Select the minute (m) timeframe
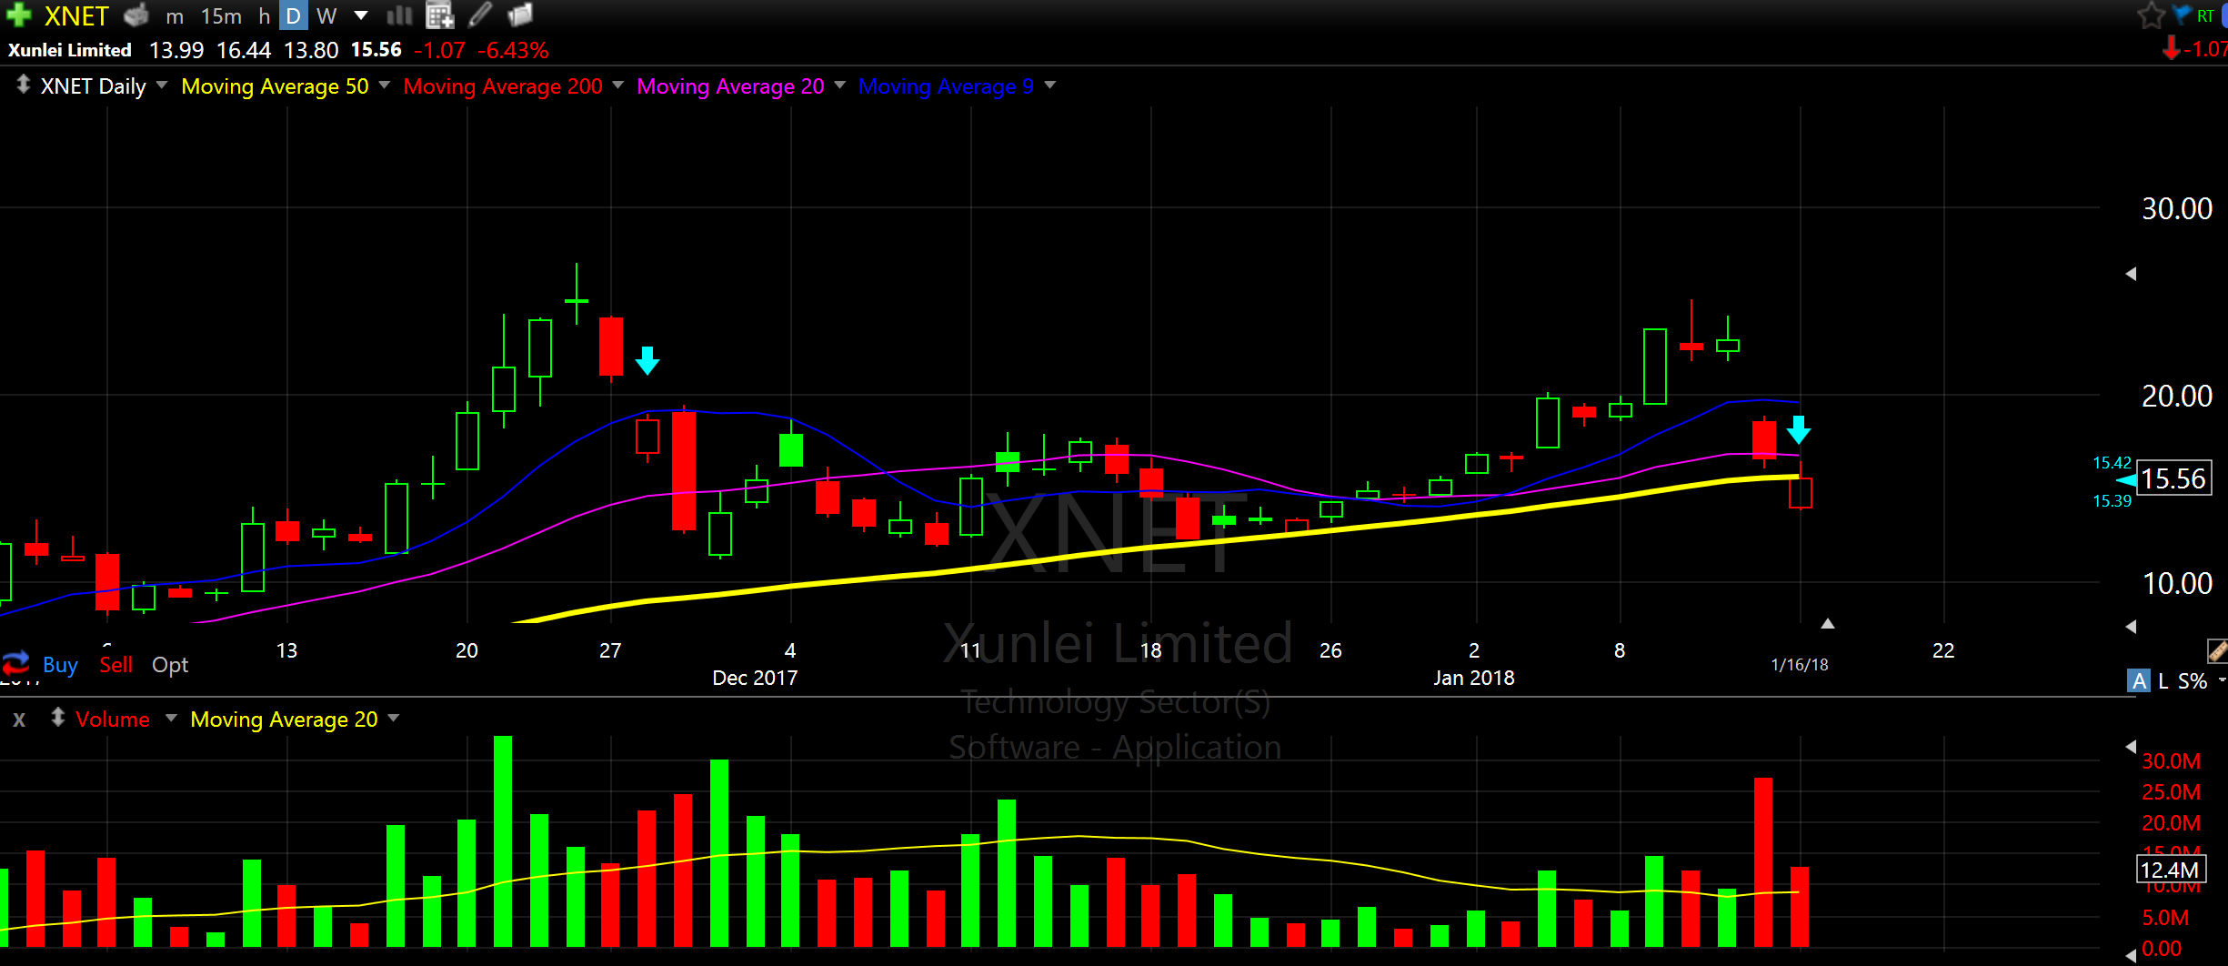The width and height of the screenshot is (2228, 966). point(175,16)
